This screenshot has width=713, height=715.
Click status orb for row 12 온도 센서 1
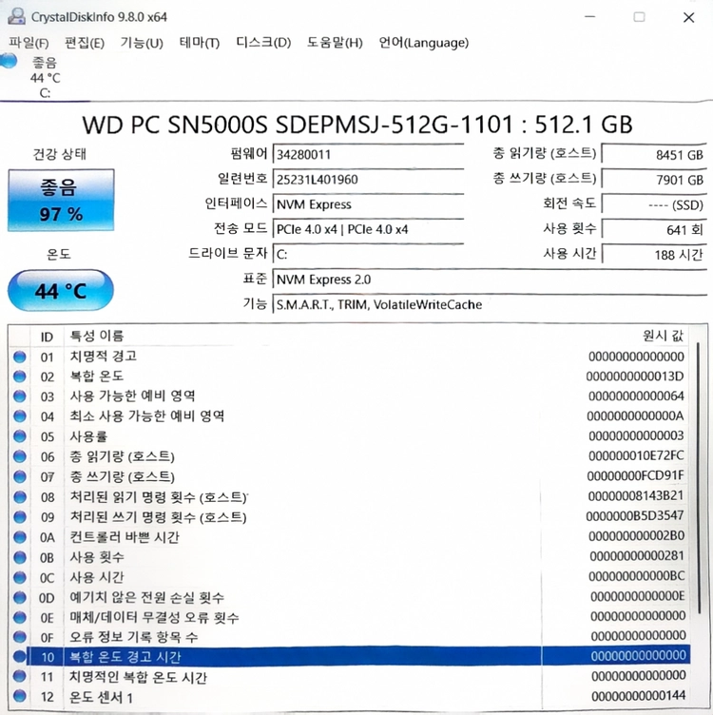[20, 696]
